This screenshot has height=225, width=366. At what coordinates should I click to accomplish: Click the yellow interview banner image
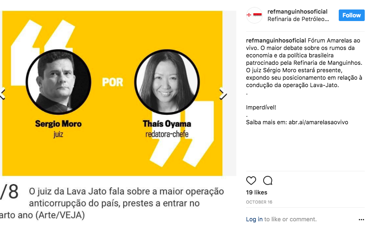point(112,93)
